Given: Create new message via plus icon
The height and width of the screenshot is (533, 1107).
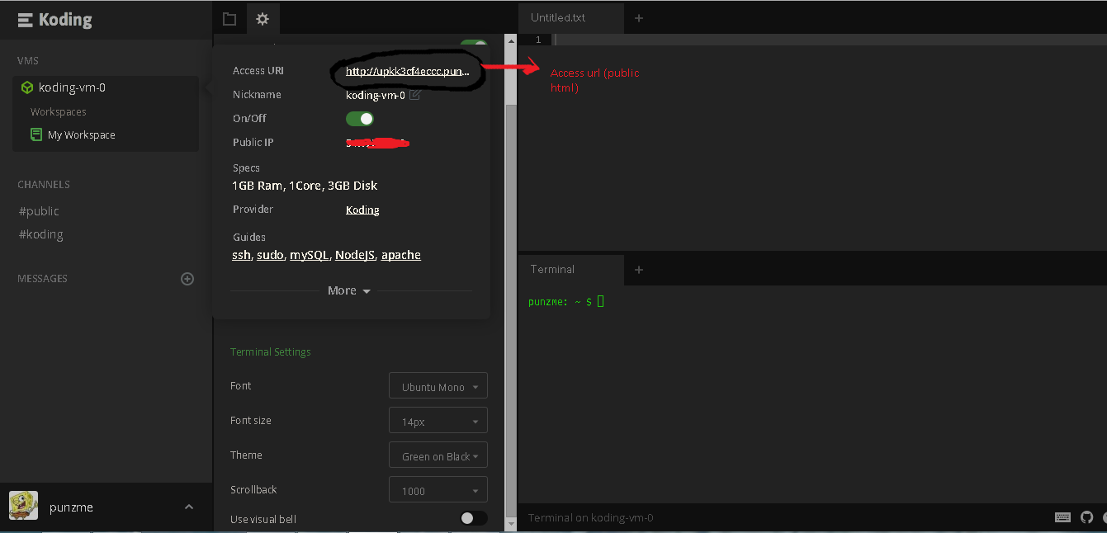Looking at the screenshot, I should tap(187, 278).
